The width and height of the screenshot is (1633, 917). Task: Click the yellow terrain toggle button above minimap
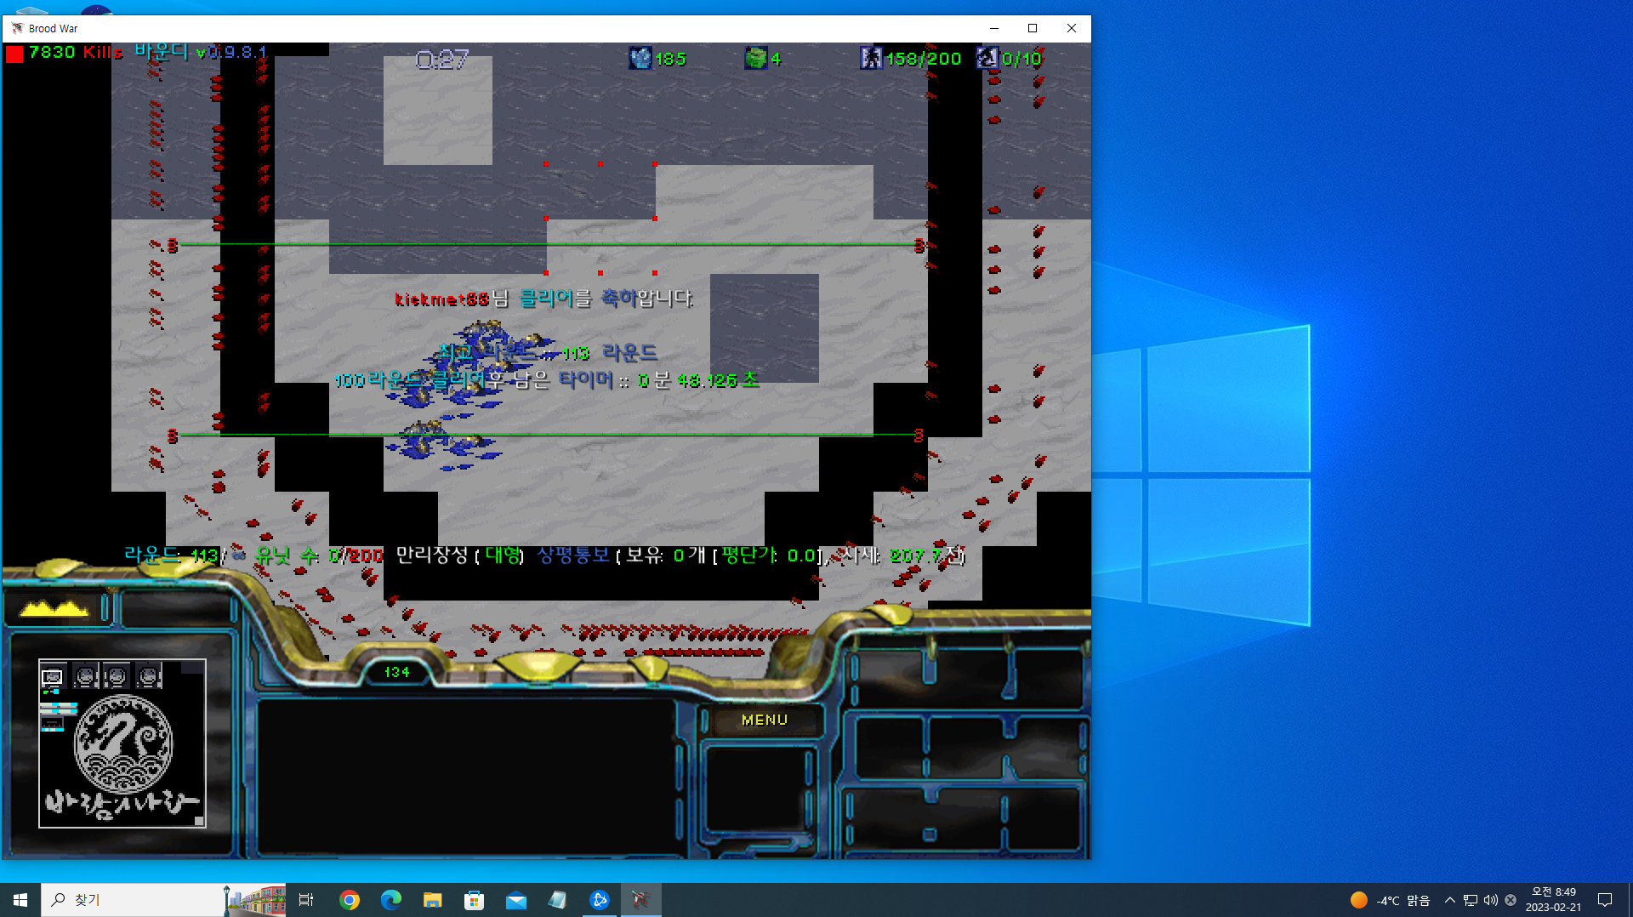pos(54,608)
